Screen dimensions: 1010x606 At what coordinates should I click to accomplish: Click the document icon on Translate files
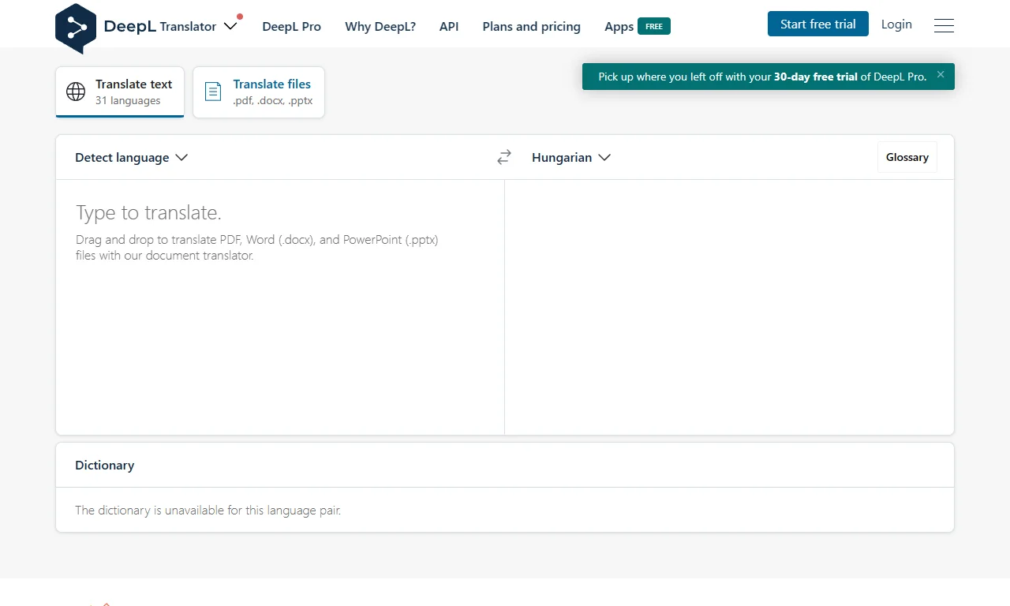click(x=213, y=92)
